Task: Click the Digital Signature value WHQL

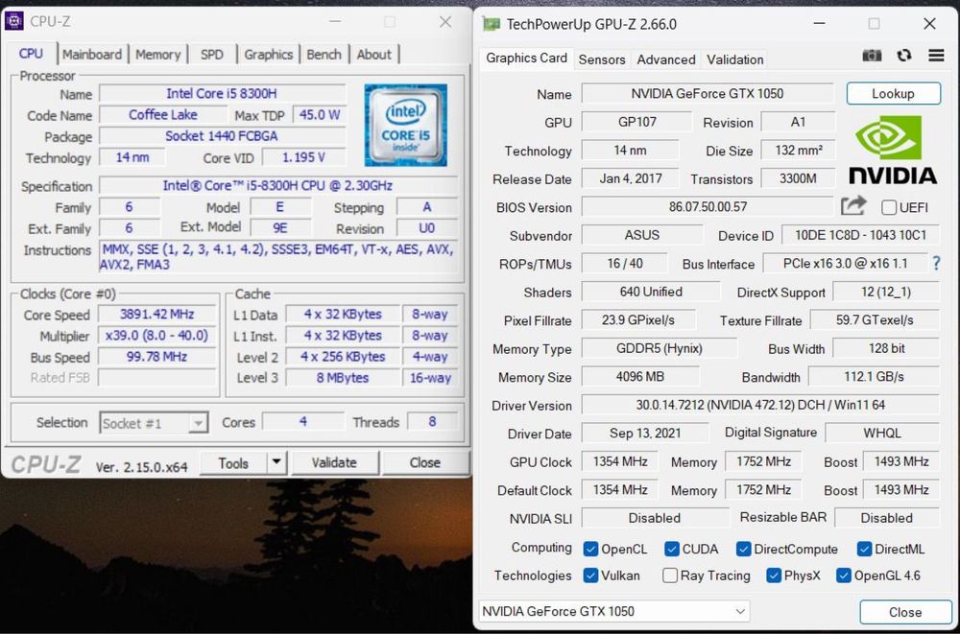Action: pos(882,433)
